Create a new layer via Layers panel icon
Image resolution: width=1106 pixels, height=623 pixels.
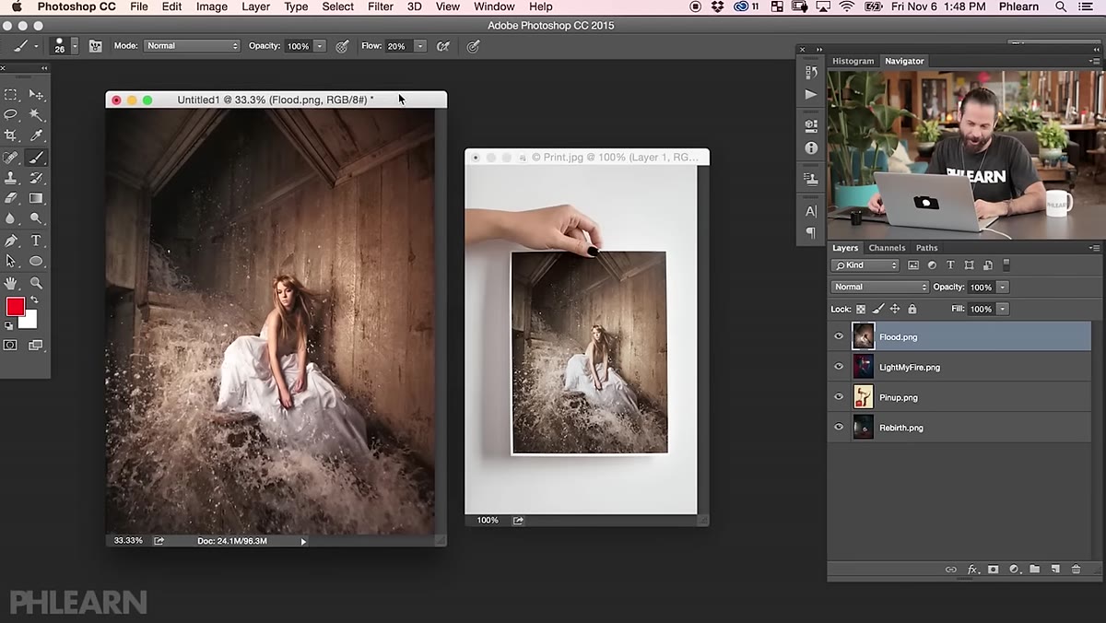click(1055, 570)
